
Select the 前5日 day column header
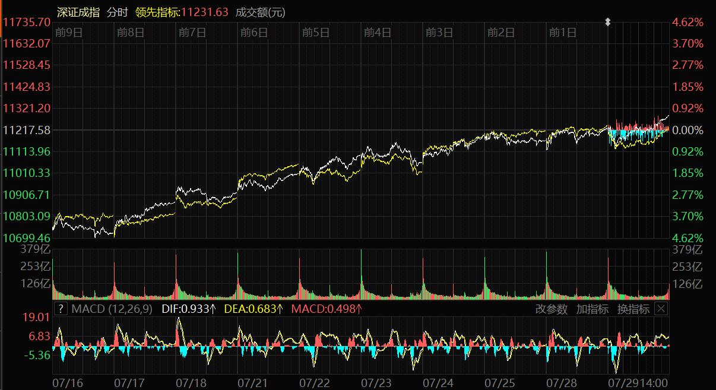coord(315,33)
